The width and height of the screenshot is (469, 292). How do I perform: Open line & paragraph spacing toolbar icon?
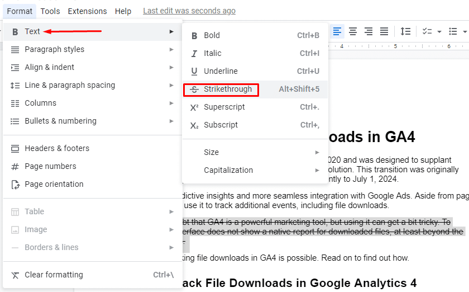click(x=405, y=31)
